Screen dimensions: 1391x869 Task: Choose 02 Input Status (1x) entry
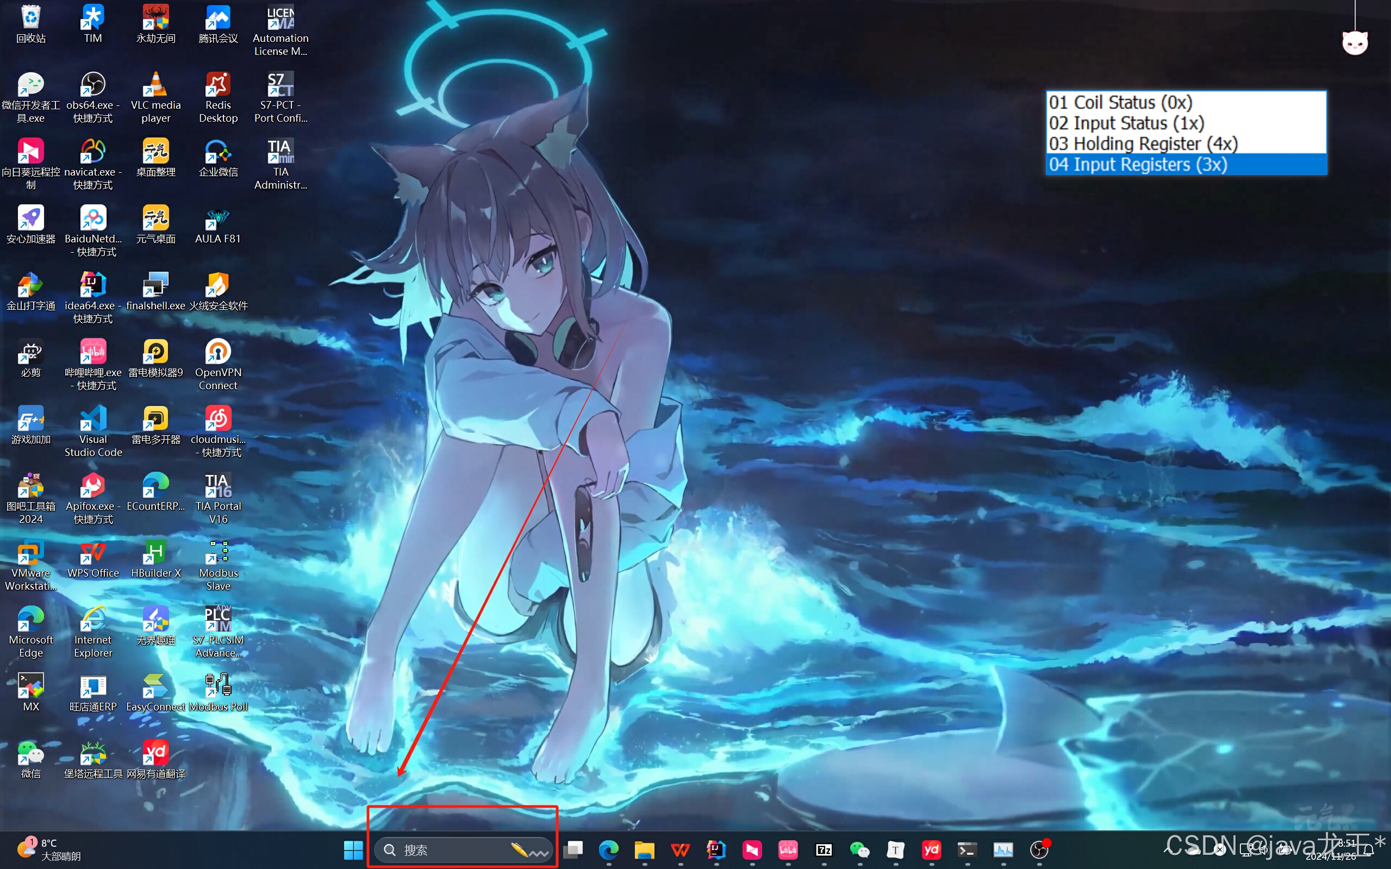[1125, 123]
